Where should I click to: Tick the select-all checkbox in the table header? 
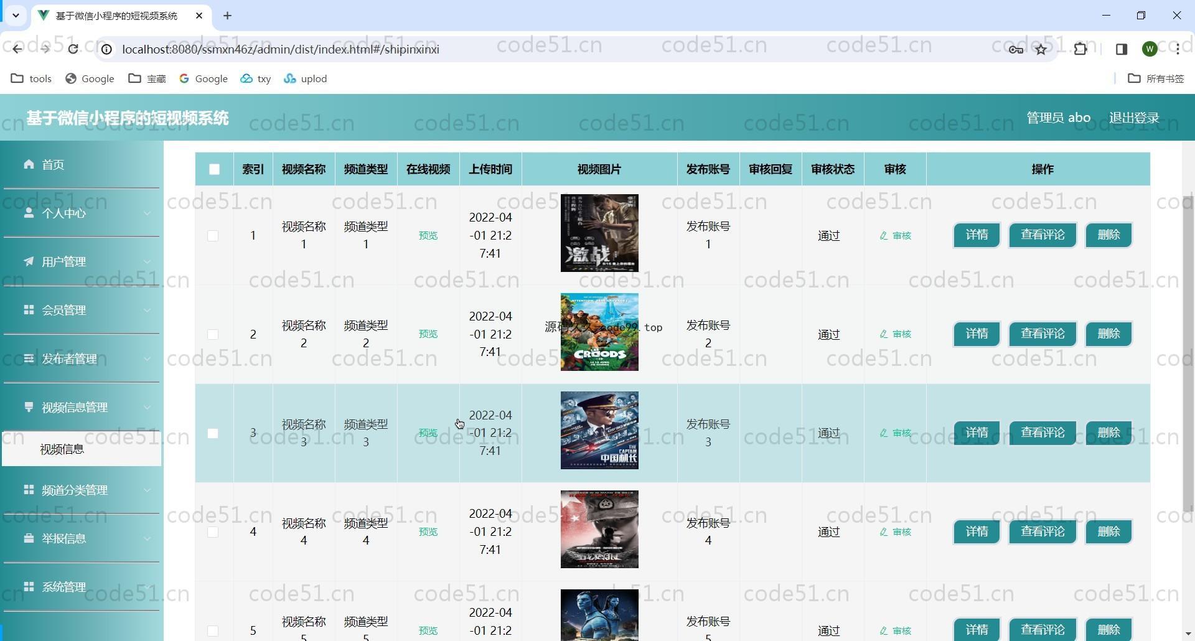point(214,169)
